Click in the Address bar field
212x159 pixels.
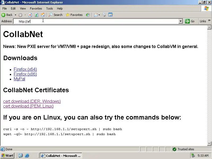96,21
